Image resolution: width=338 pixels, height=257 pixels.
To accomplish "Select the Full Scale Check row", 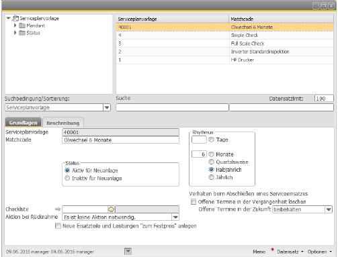I will (x=224, y=44).
